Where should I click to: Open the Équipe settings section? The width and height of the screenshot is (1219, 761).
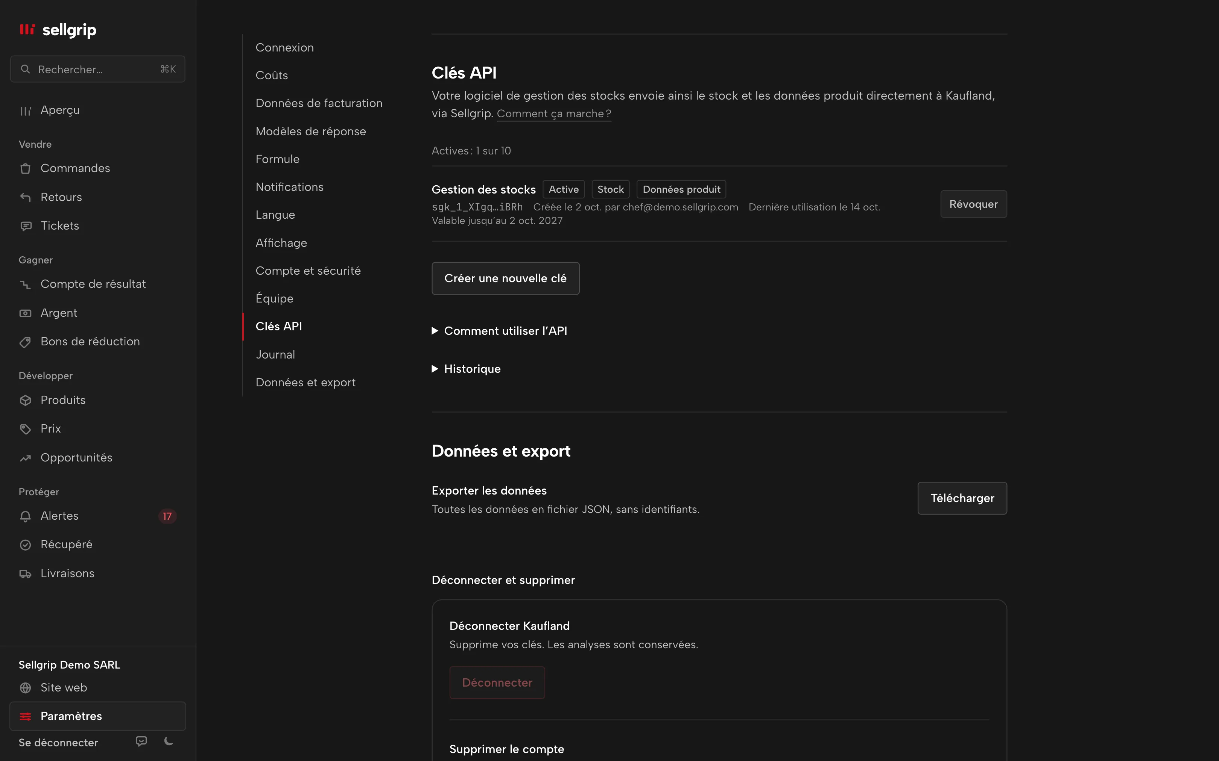(x=274, y=298)
